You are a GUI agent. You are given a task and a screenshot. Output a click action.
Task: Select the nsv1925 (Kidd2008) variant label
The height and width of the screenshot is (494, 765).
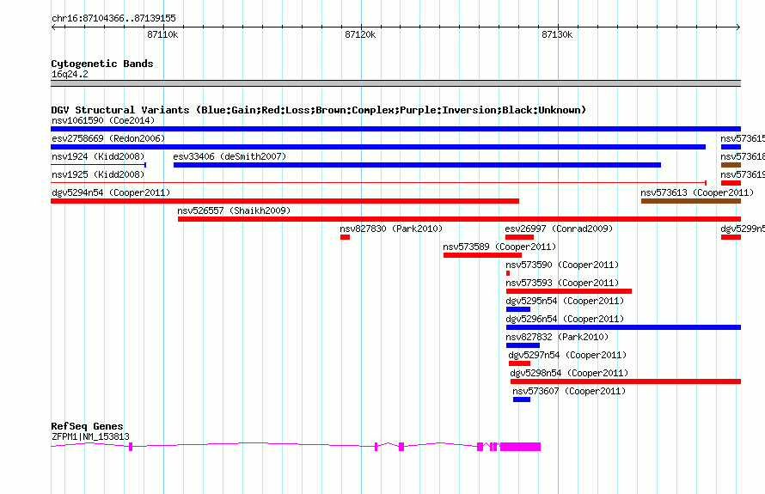(98, 174)
